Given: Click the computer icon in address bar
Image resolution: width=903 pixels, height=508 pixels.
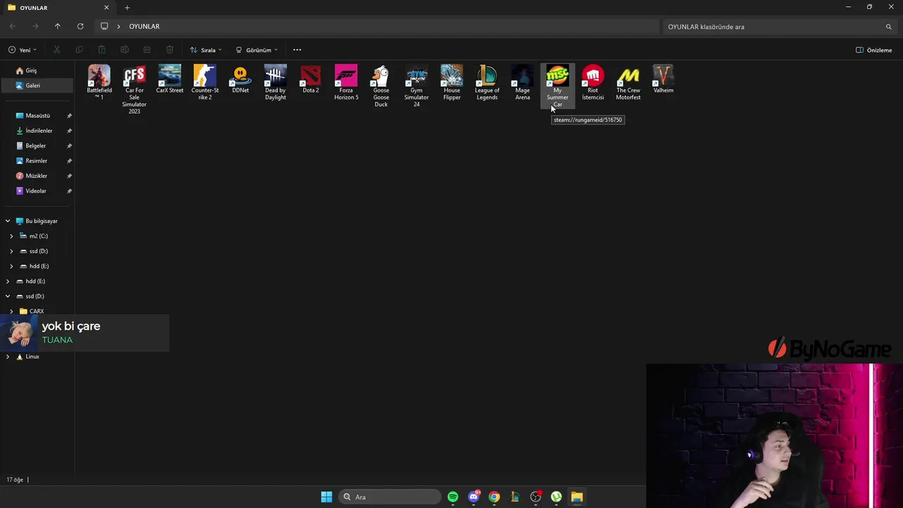Looking at the screenshot, I should click(104, 26).
